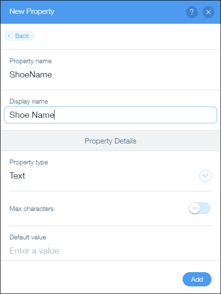Go back using the Back button
The height and width of the screenshot is (294, 221).
tap(19, 36)
